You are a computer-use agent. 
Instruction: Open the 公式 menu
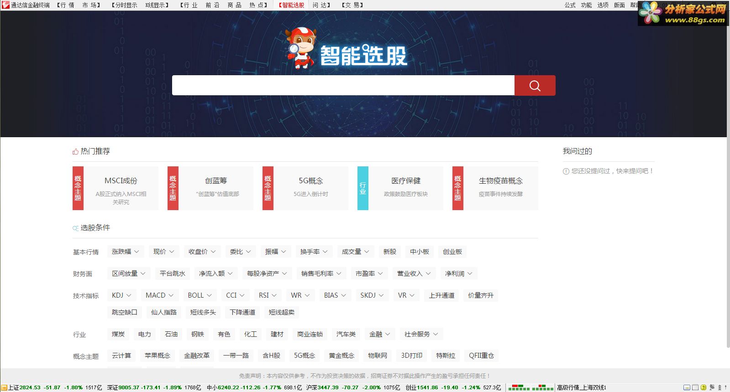click(570, 5)
